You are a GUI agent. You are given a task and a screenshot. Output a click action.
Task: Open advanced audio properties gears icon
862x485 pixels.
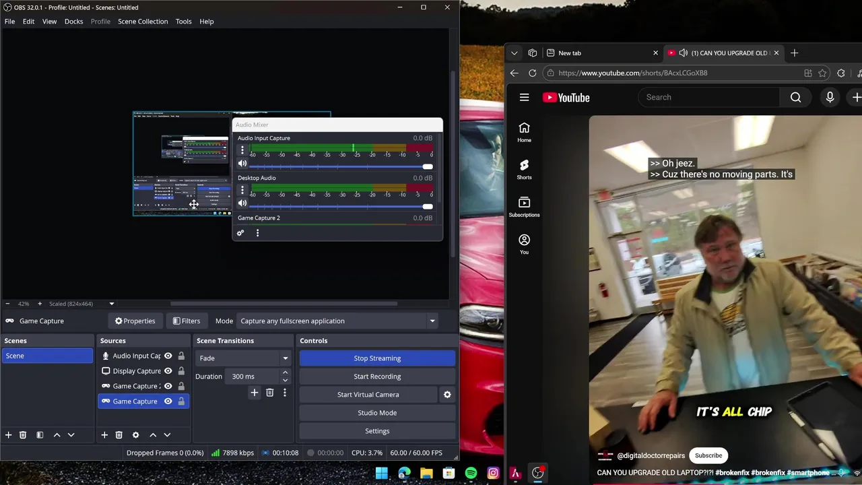(240, 233)
